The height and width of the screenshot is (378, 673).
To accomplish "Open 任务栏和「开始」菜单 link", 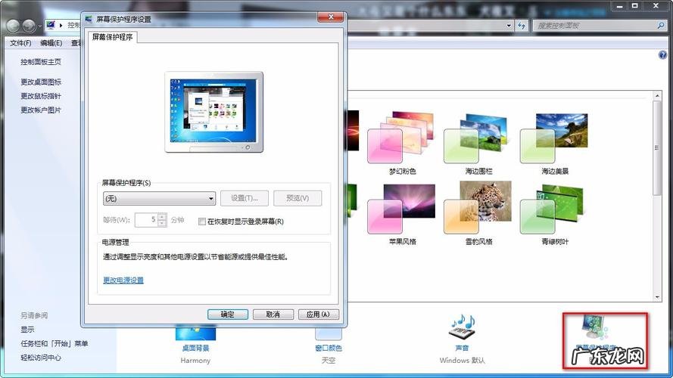I will (54, 344).
